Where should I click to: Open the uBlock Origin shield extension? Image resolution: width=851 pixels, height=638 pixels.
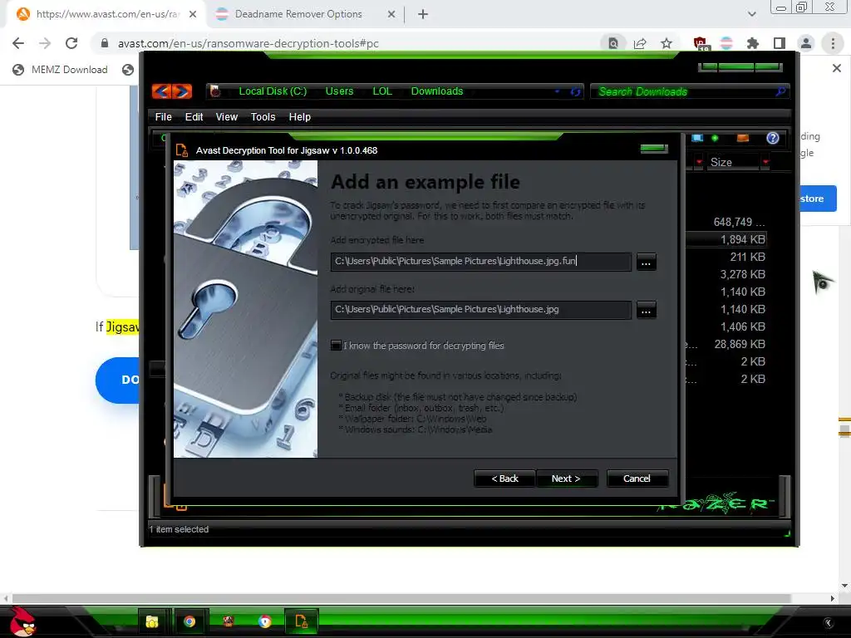[700, 43]
